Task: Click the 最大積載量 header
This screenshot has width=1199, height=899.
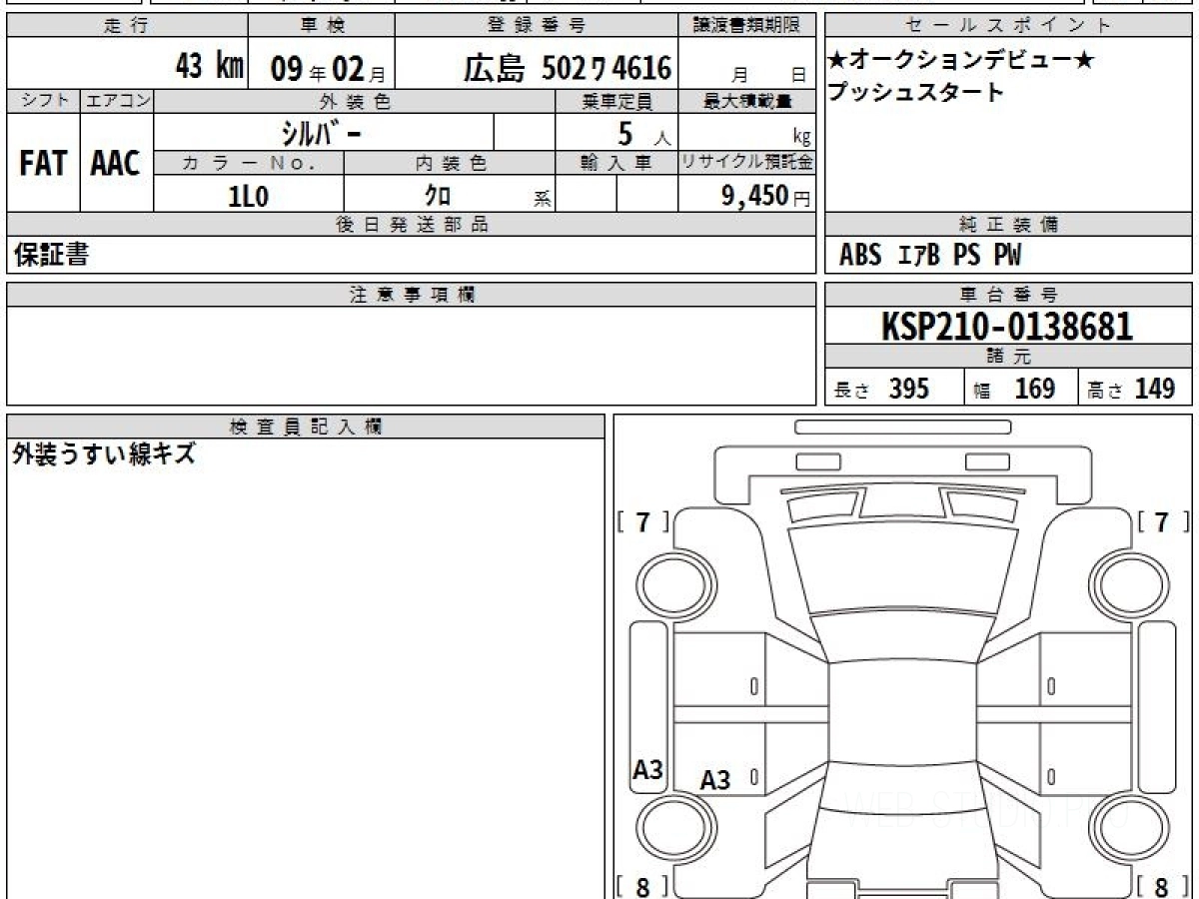Action: pos(747,101)
